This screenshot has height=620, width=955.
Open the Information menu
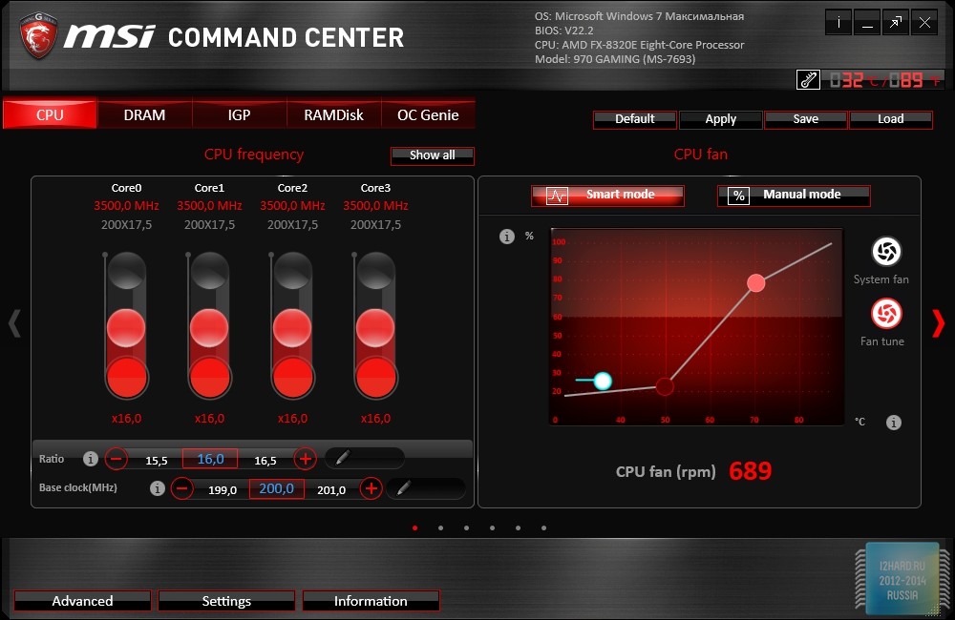point(371,601)
